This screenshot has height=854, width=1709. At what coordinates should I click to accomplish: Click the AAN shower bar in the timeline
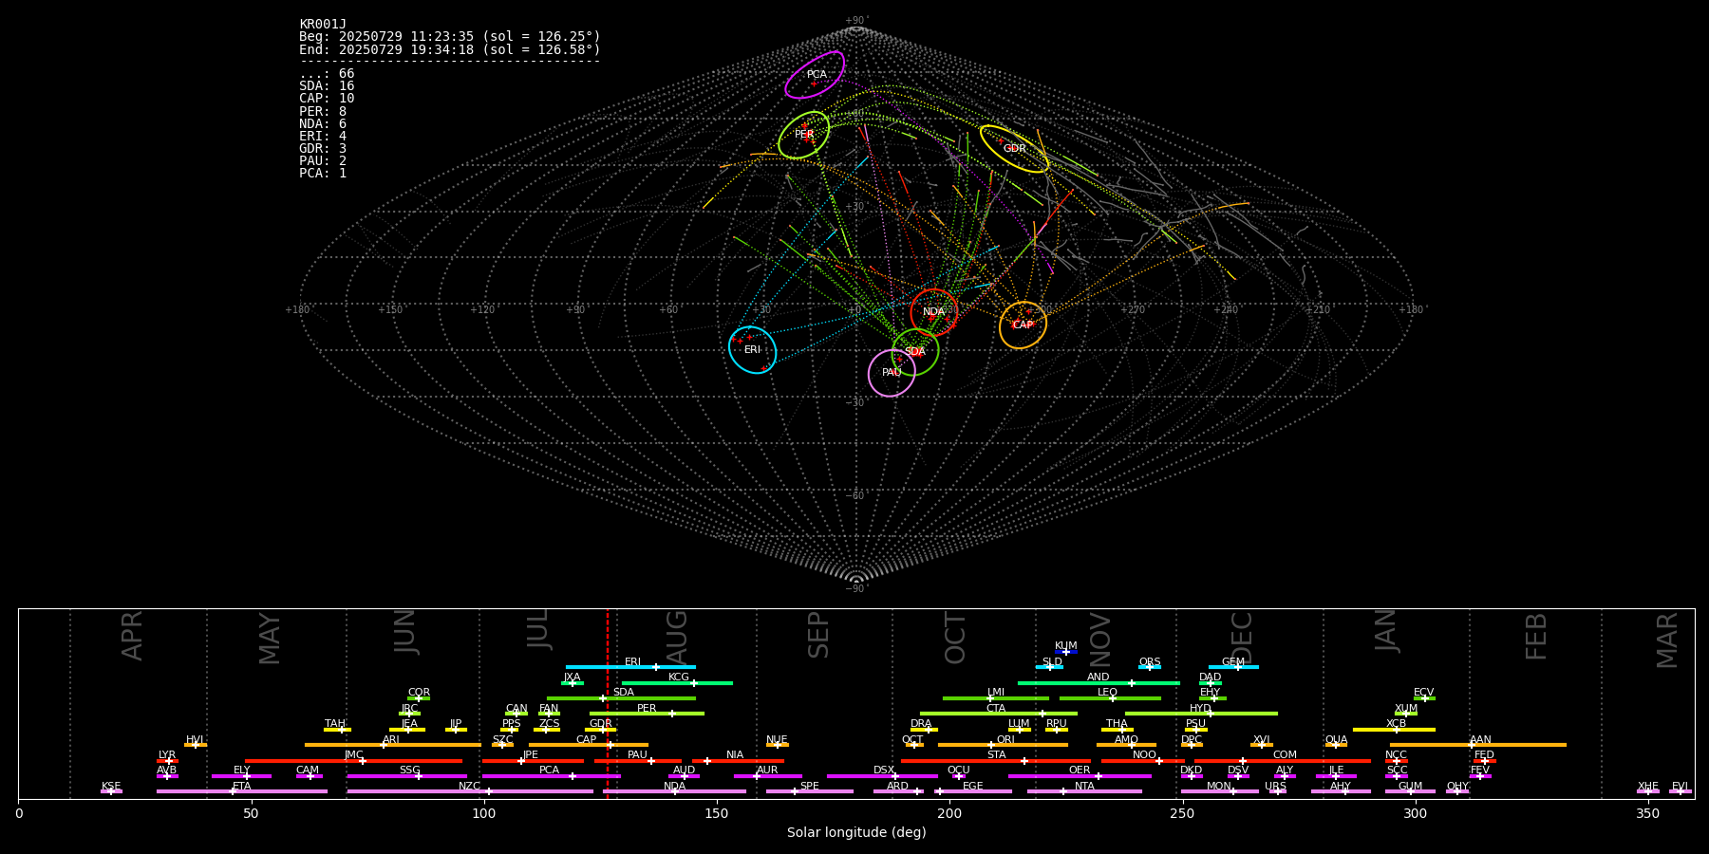point(1478,745)
